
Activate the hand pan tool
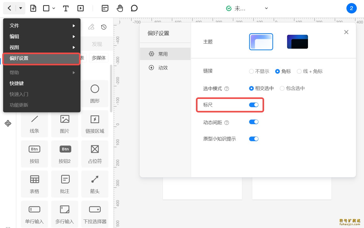point(120,8)
